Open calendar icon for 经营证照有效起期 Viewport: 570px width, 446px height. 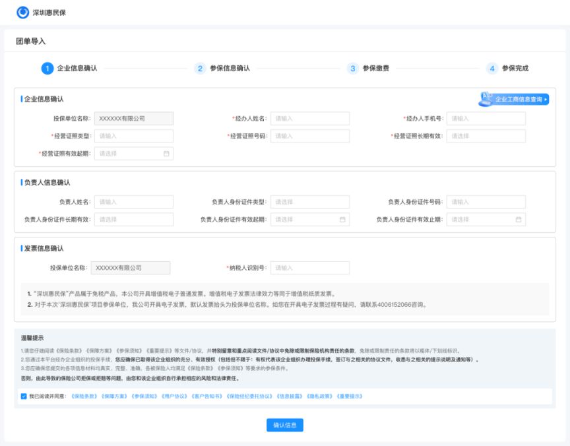click(166, 154)
